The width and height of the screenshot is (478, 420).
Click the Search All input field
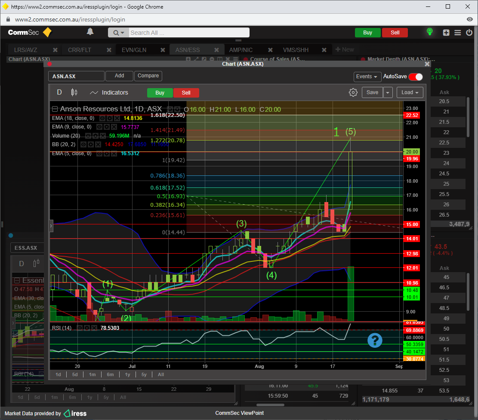(188, 33)
